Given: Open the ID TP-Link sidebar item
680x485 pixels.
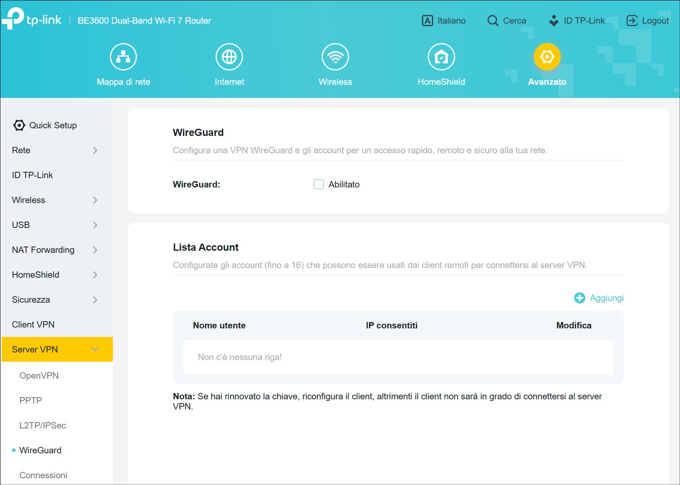Looking at the screenshot, I should point(33,175).
